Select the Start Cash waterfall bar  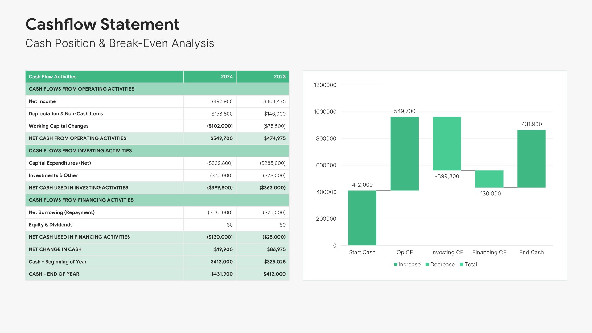coord(362,218)
